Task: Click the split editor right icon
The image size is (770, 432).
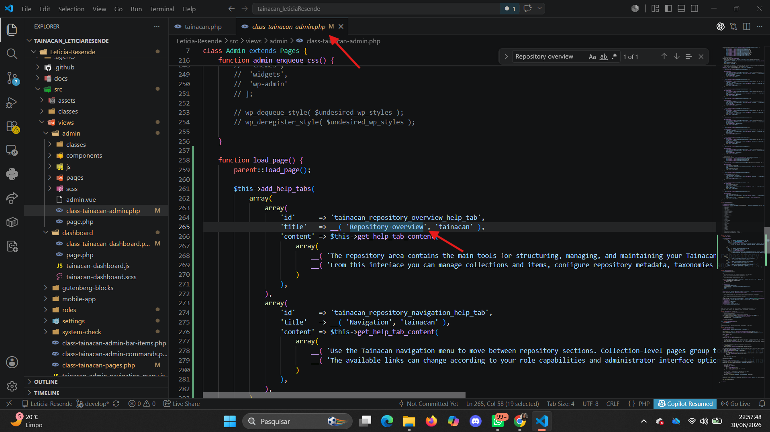Action: pyautogui.click(x=747, y=26)
